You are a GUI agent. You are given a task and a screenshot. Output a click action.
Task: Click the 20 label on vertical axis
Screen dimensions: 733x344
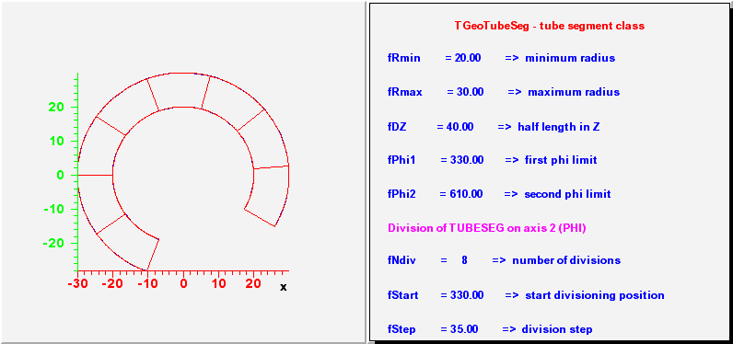coord(56,108)
